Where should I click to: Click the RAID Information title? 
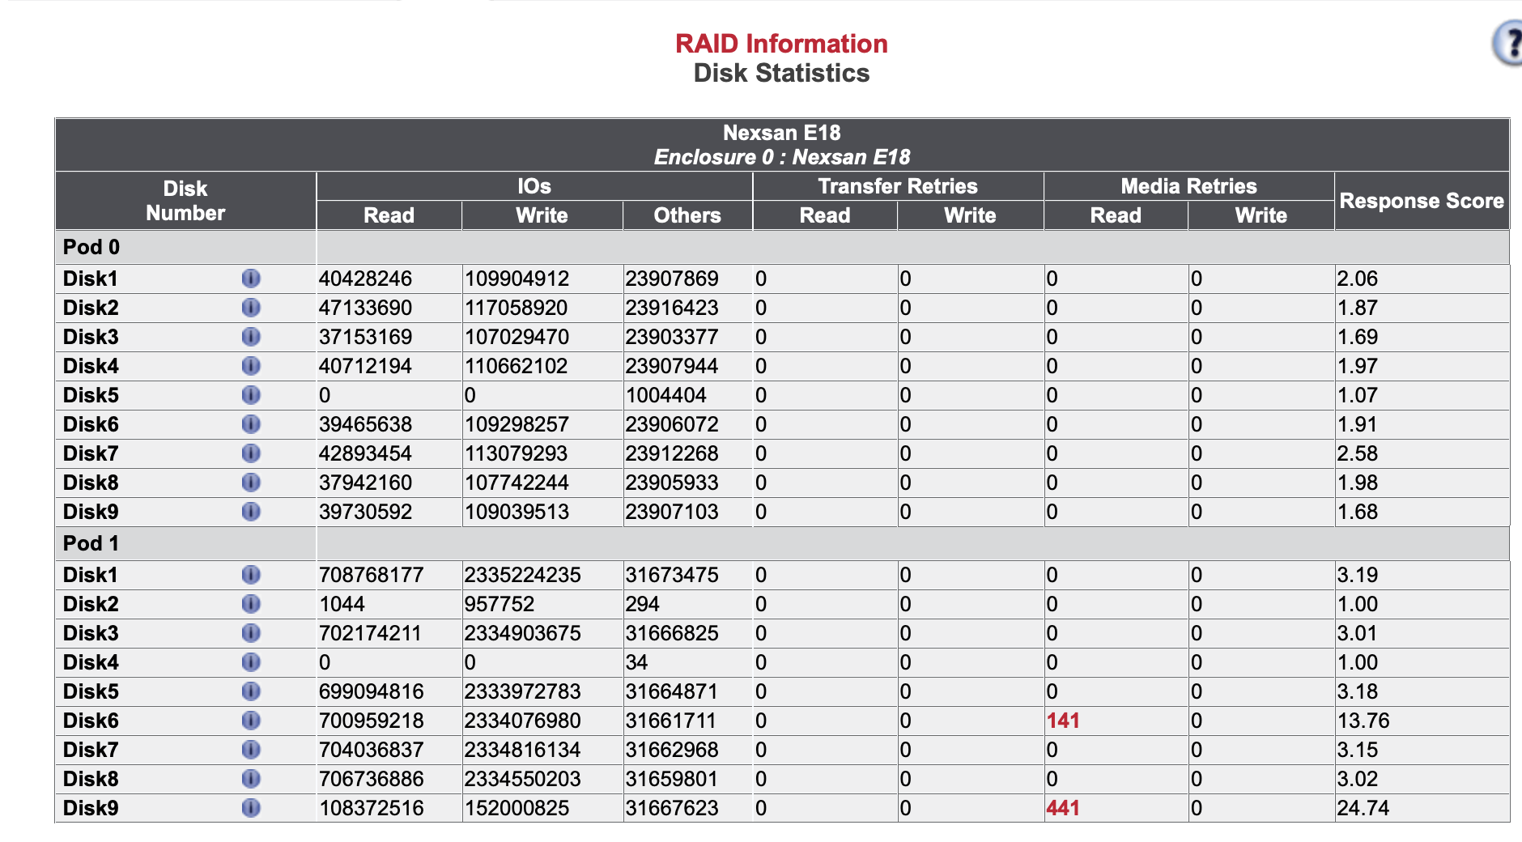tap(781, 44)
